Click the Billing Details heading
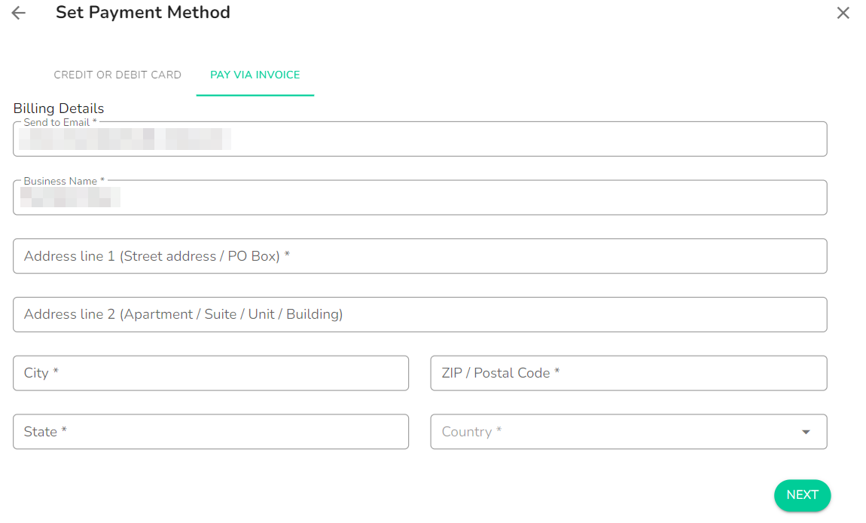Viewport: 866px width, 523px height. (59, 109)
